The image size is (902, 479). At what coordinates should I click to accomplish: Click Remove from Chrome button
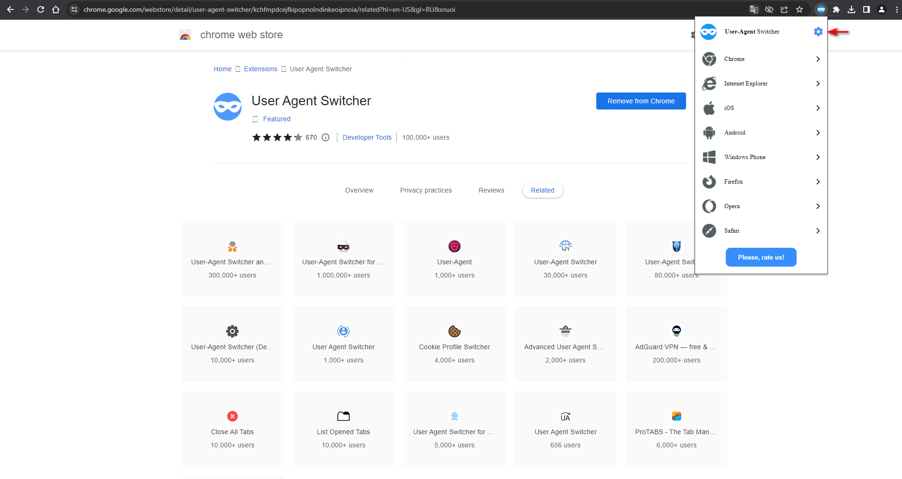(641, 101)
